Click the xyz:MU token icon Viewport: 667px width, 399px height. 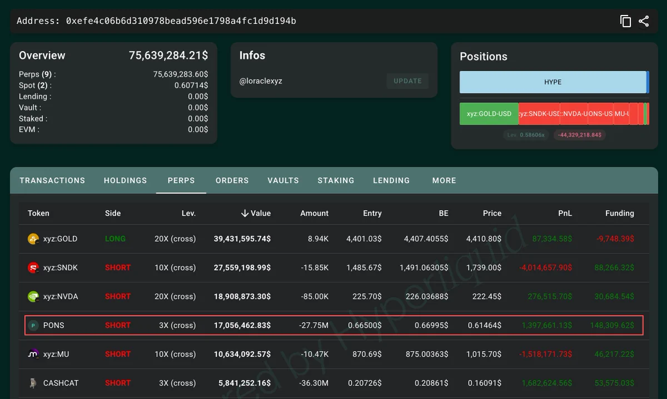tap(33, 354)
